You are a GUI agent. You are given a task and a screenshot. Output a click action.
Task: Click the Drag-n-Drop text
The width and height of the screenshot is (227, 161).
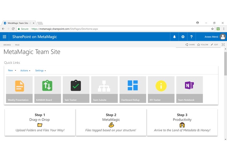[x=40, y=120]
